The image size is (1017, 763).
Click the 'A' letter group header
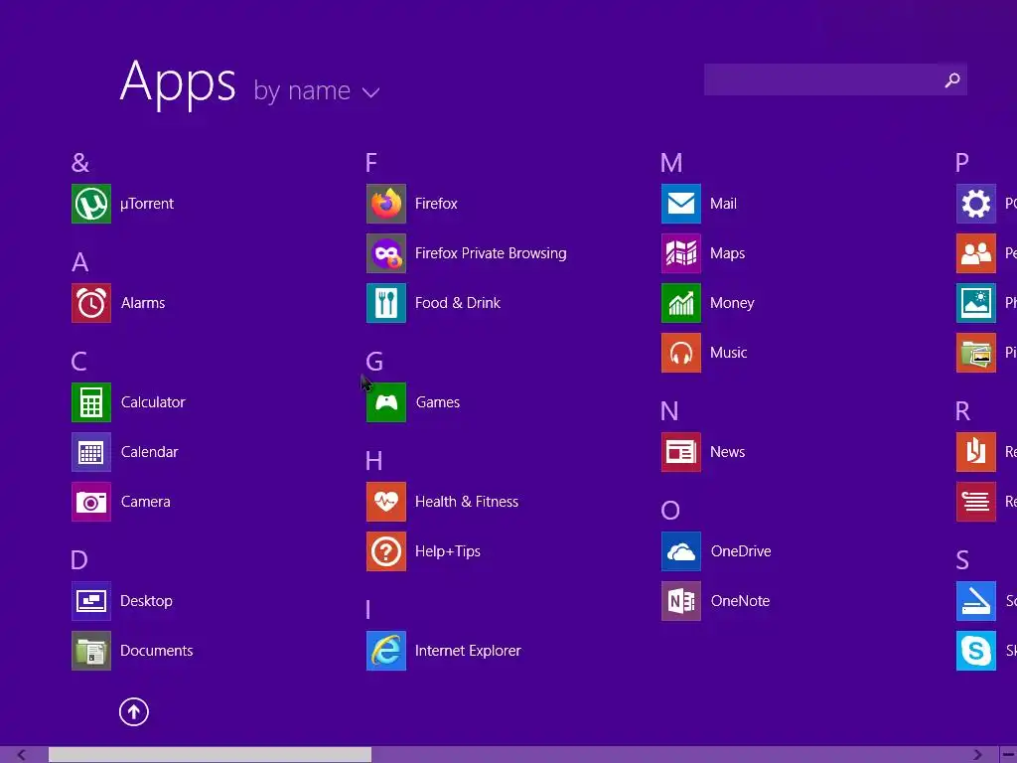point(79,262)
